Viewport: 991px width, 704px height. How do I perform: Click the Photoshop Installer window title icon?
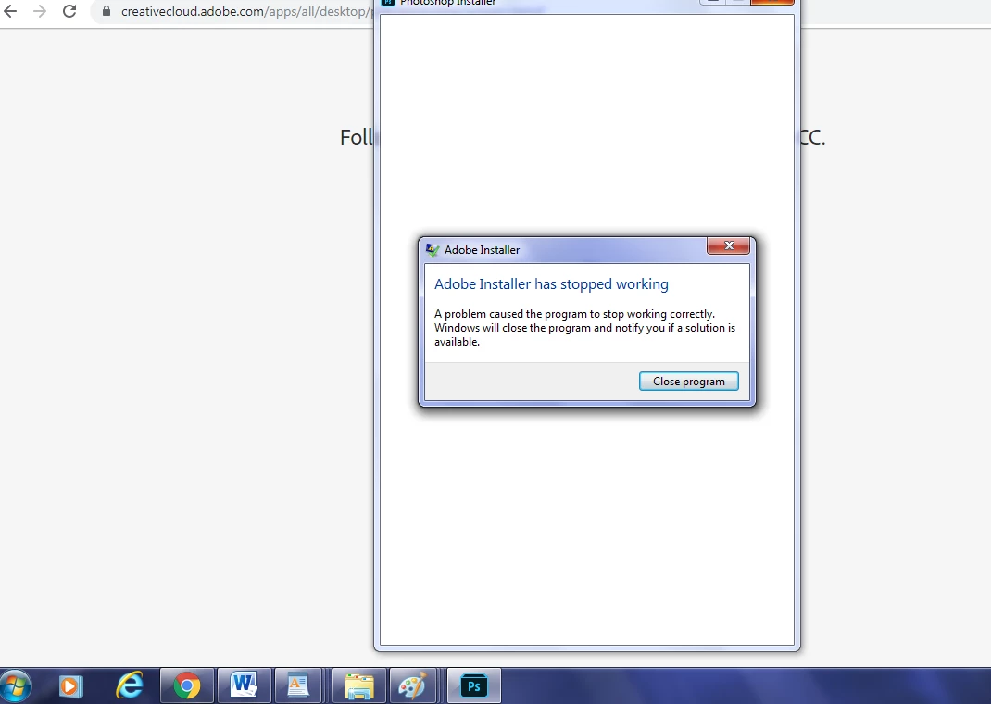(388, 2)
